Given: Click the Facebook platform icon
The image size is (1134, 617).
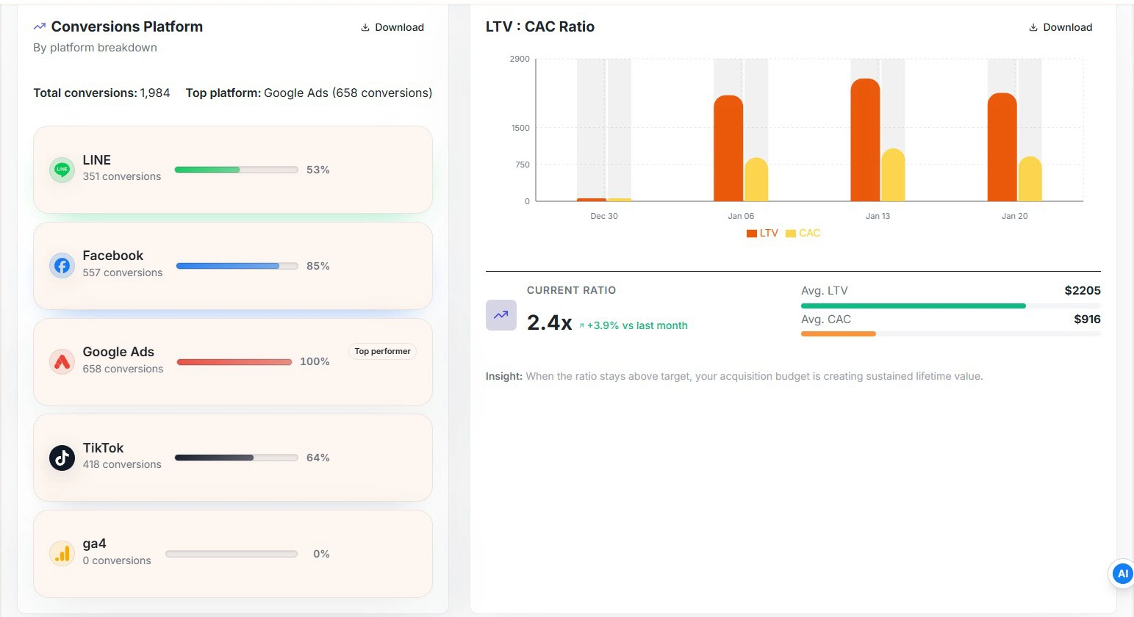Looking at the screenshot, I should [x=62, y=265].
